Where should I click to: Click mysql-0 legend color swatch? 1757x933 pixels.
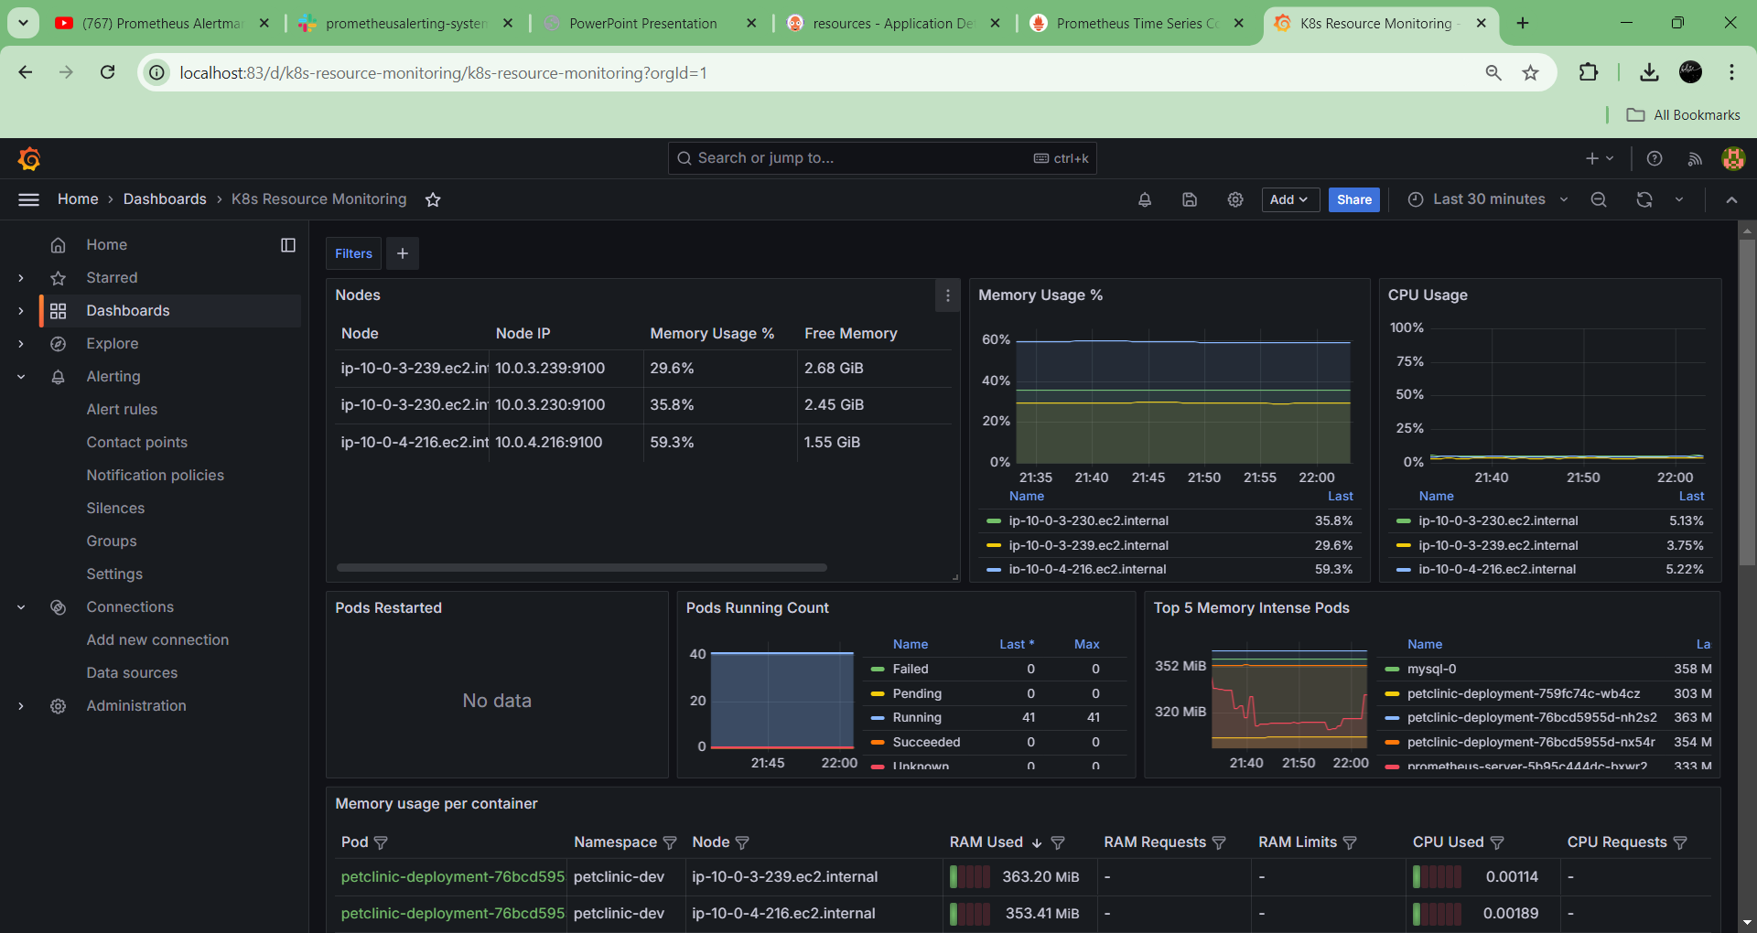tap(1392, 670)
